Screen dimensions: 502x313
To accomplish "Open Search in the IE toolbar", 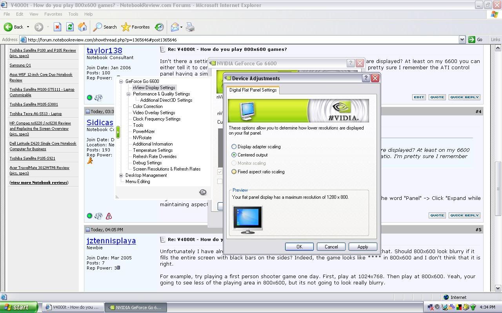I will click(105, 27).
